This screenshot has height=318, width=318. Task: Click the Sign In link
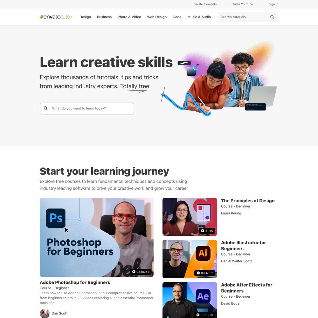273,4
